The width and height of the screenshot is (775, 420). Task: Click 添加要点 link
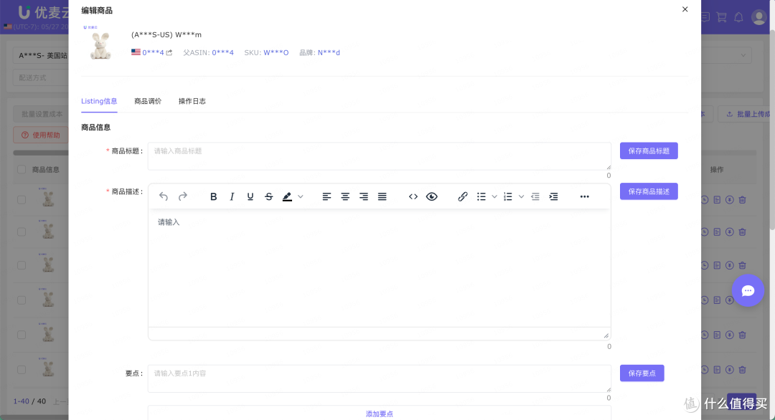(x=380, y=414)
